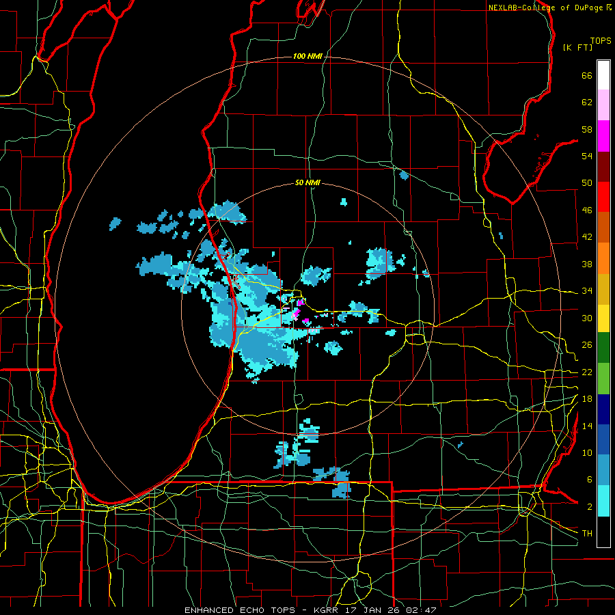The image size is (615, 615).
Task: Click the "[K FT]" units label
Action: (x=577, y=48)
